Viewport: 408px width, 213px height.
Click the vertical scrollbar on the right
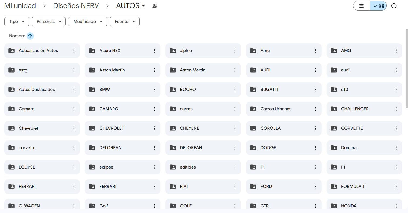click(406, 69)
